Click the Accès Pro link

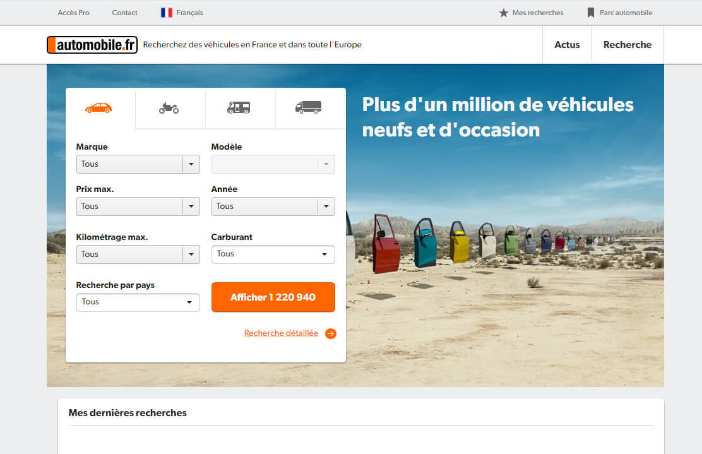[73, 13]
